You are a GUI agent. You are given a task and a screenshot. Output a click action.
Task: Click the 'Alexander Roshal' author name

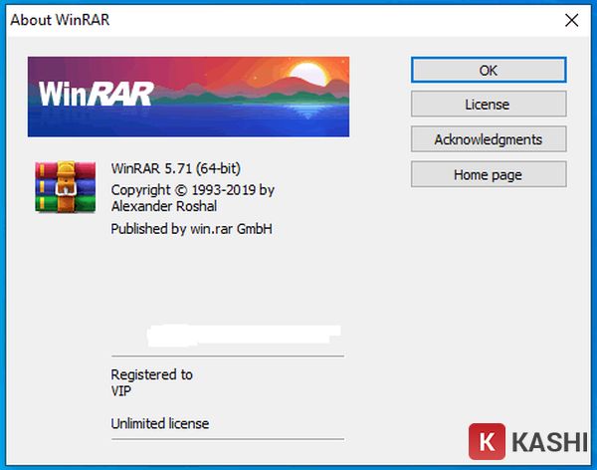point(164,206)
